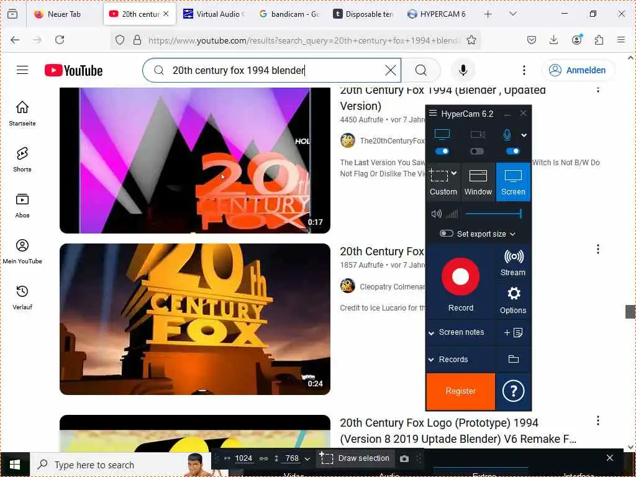Open options for second video result
Viewport: 636px width, 477px height.
[x=598, y=249]
